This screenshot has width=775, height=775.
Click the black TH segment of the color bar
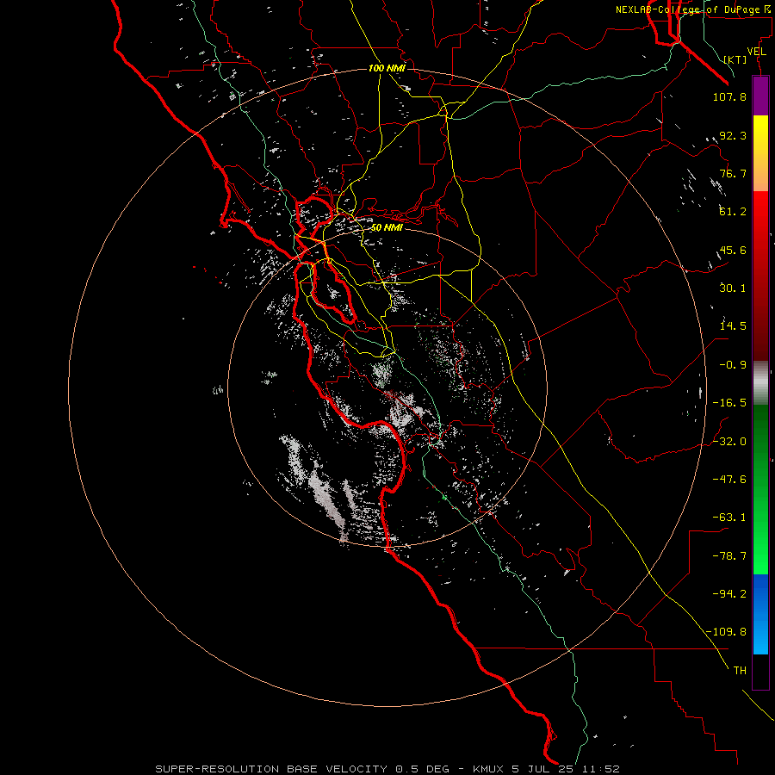(x=760, y=671)
